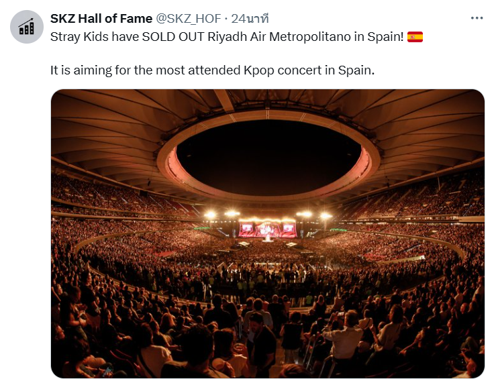Click the word "Spain." ending the second sentence
The image size is (496, 385).
point(356,70)
